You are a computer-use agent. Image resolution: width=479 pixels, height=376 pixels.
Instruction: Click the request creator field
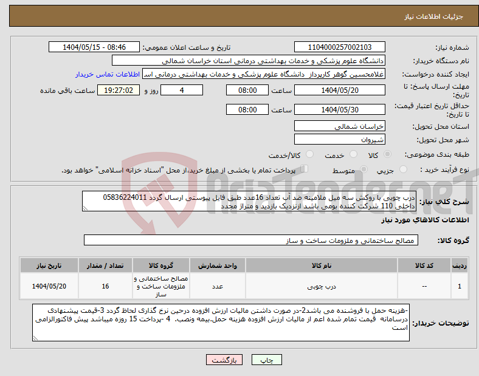pos(264,74)
